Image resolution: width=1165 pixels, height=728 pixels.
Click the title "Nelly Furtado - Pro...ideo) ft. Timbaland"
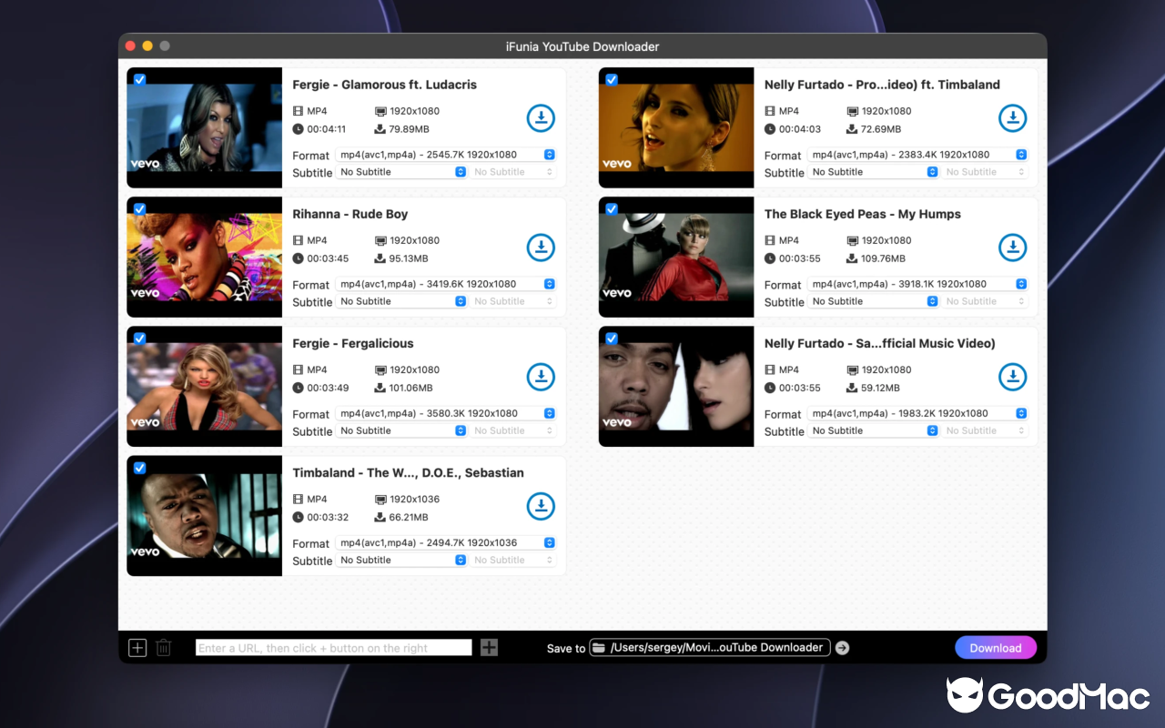[882, 85]
